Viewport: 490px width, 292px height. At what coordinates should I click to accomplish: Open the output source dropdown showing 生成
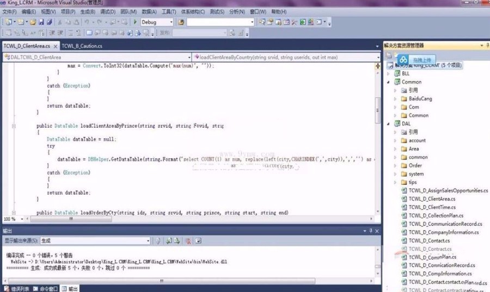point(148,241)
